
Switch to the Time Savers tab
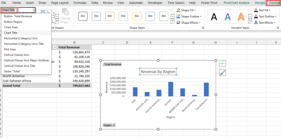(x=176, y=3)
